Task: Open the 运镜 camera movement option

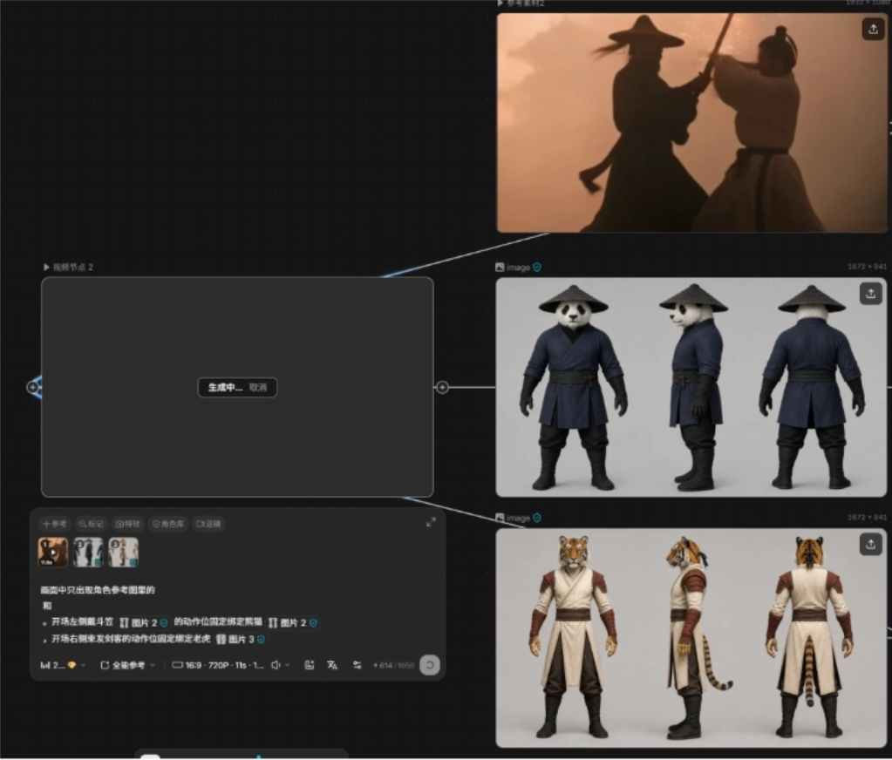Action: pyautogui.click(x=208, y=524)
